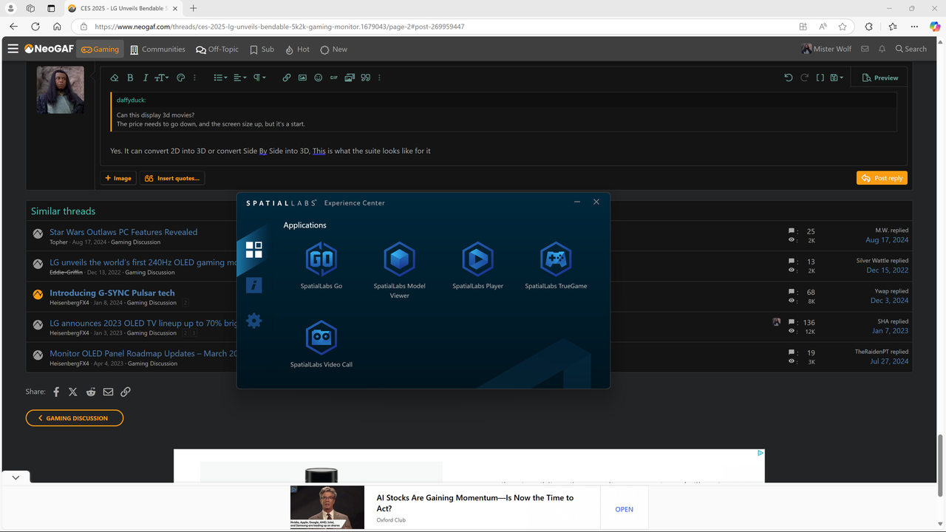Screen dimensions: 946x532
Task: Toggle BB code bracket mode
Action: point(820,78)
